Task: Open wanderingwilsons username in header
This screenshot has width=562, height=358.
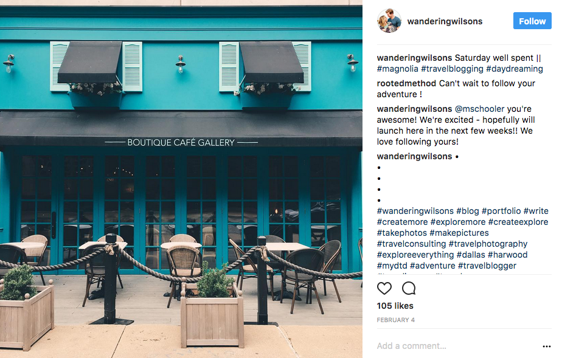Action: pyautogui.click(x=445, y=21)
